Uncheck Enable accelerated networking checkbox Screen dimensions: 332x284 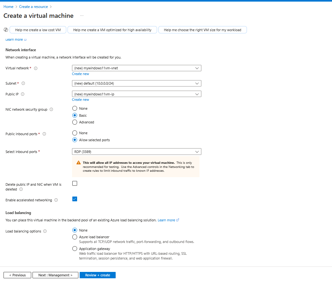[x=75, y=199]
